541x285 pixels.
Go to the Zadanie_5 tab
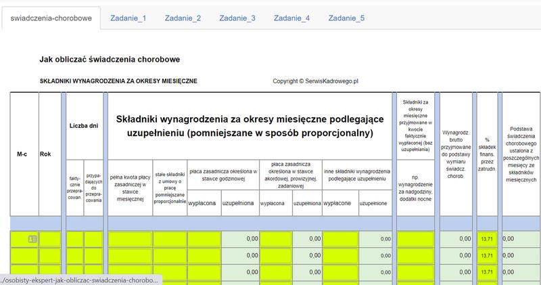[346, 18]
